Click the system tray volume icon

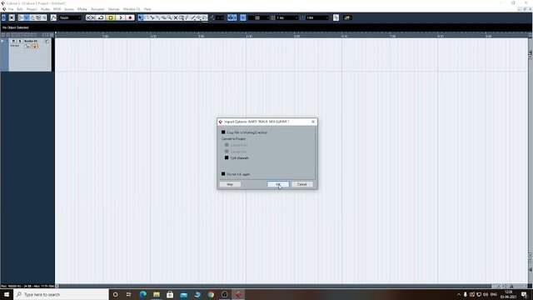coord(486,294)
